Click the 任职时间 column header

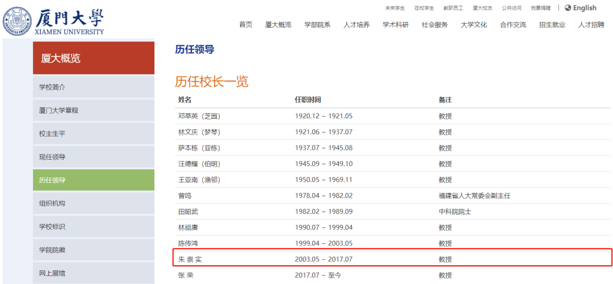click(x=308, y=100)
